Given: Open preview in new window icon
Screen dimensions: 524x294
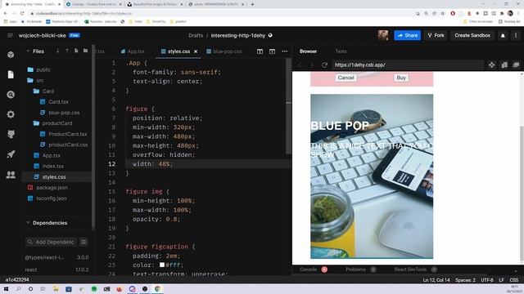Looking at the screenshot, I should coord(504,65).
